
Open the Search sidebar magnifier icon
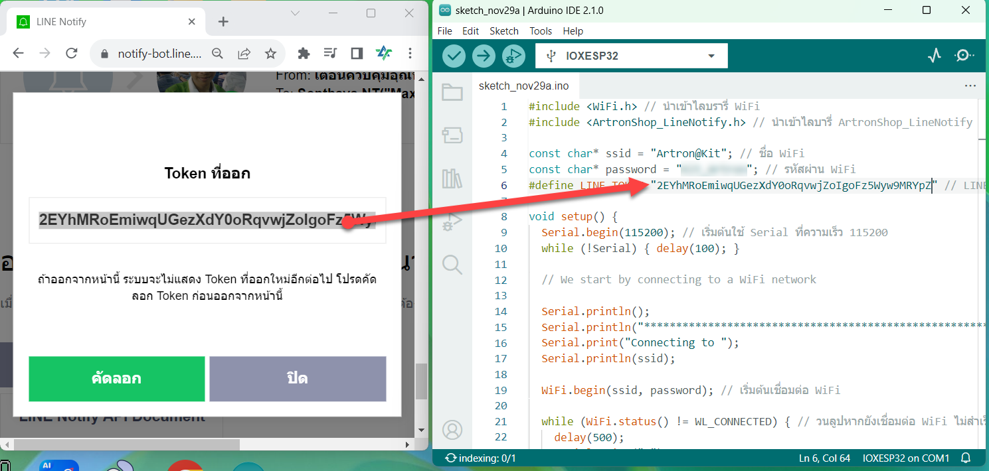452,265
